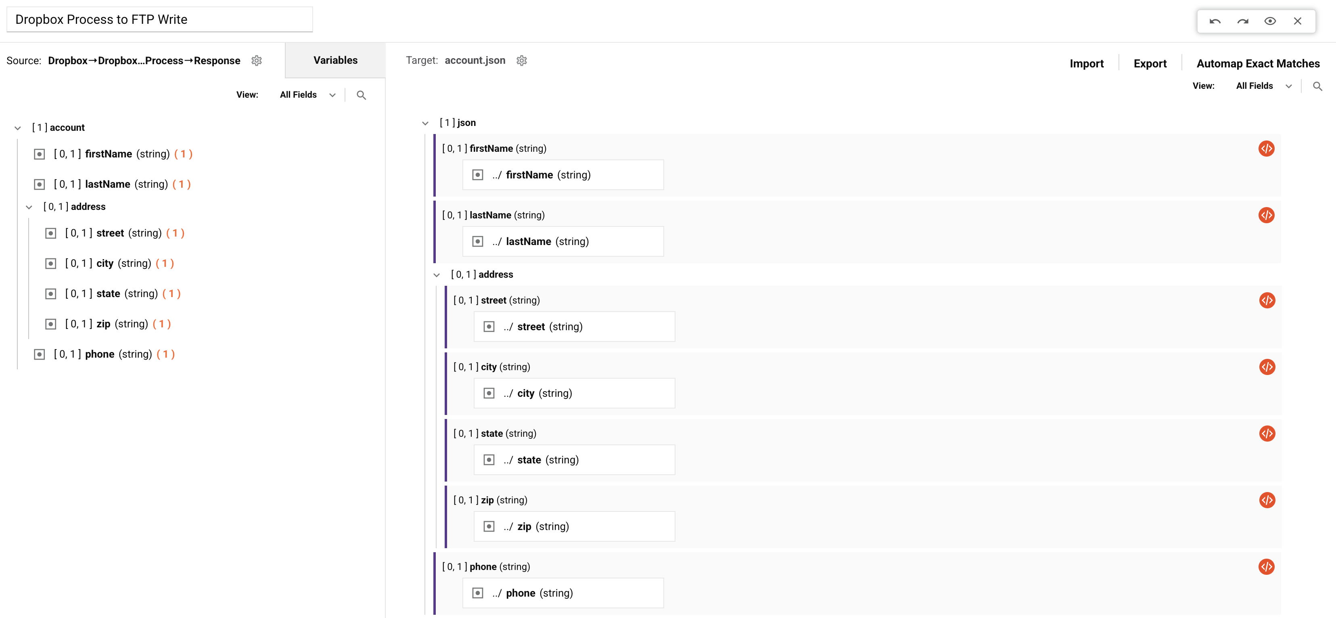Click the Import button
Viewport: 1336px width, 618px height.
pos(1086,63)
